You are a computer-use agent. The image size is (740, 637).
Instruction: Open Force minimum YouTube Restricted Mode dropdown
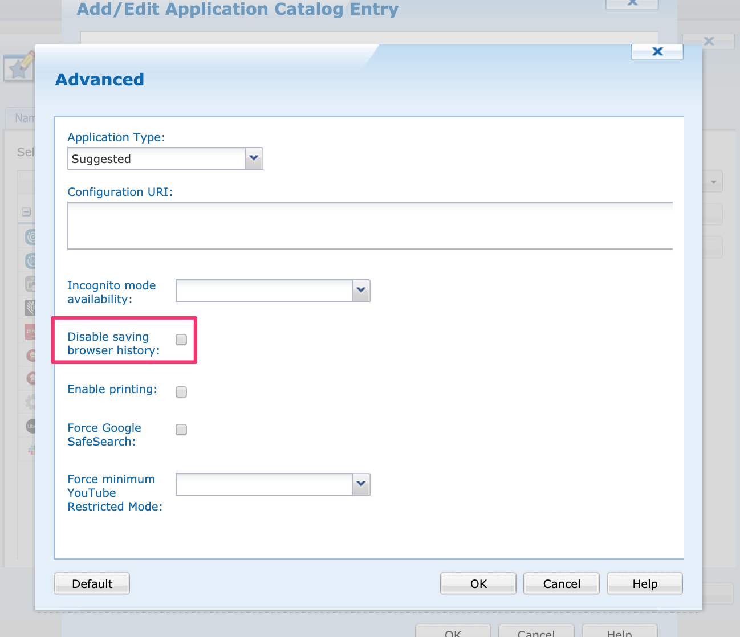click(361, 484)
